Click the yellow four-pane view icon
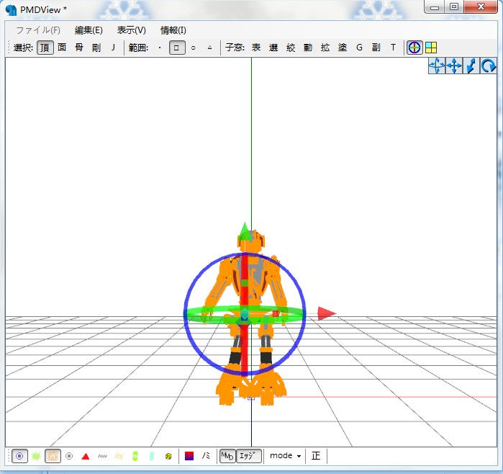The height and width of the screenshot is (474, 503). [x=431, y=48]
